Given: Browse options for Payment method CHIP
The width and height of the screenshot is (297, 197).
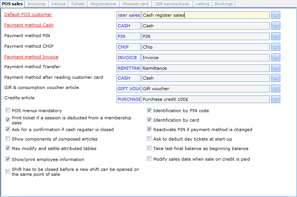Looking at the screenshot, I should [x=276, y=47].
